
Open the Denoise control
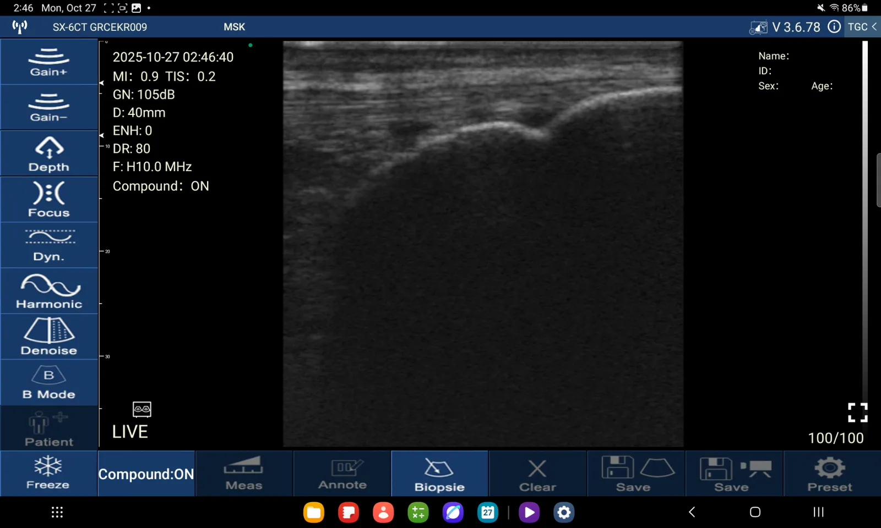pos(49,337)
